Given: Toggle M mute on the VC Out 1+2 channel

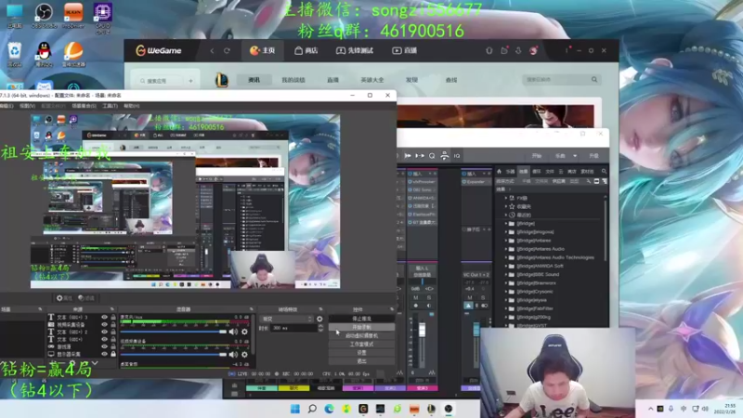Looking at the screenshot, I should (x=470, y=297).
